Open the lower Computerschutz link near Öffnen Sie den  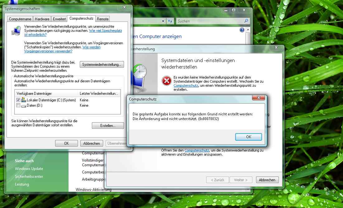click(197, 150)
